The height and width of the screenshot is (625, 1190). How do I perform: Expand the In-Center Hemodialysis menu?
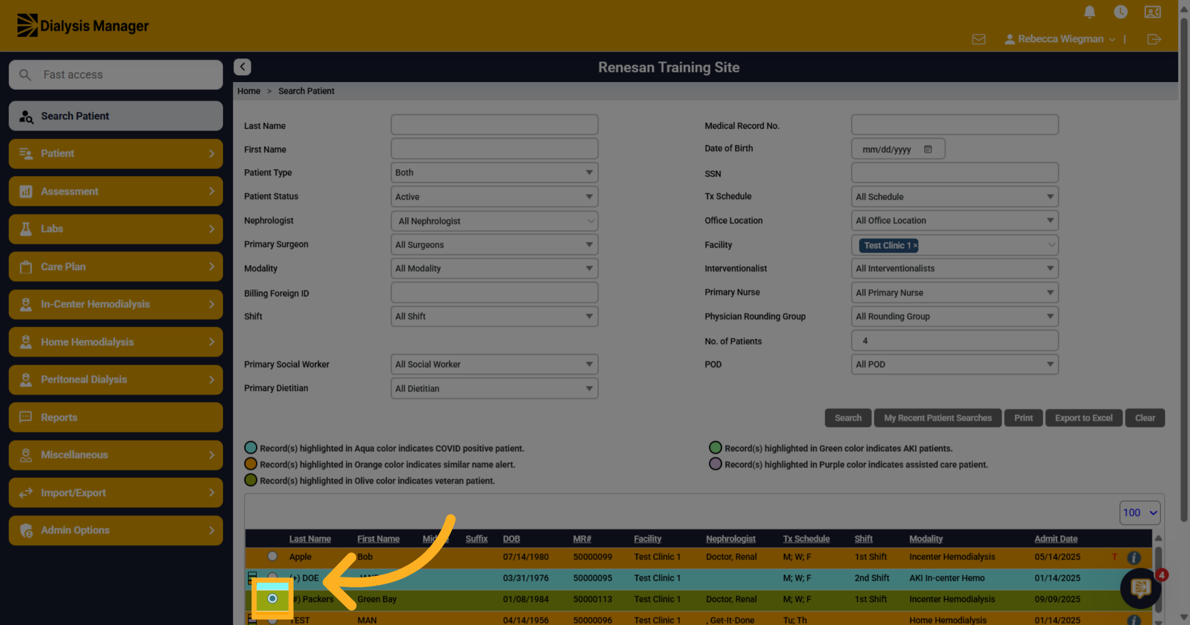116,304
